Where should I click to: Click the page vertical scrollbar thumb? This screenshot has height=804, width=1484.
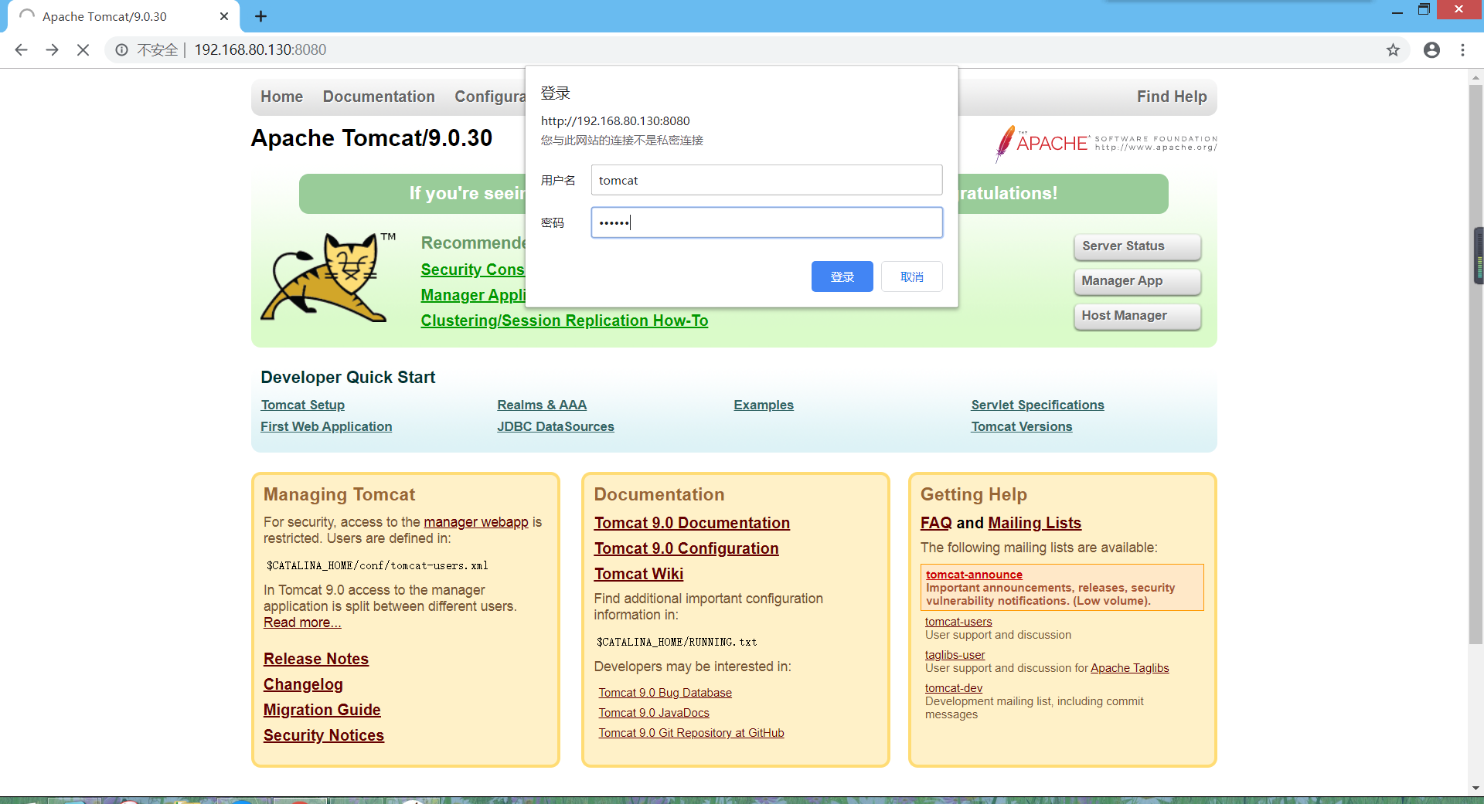pyautogui.click(x=1476, y=363)
